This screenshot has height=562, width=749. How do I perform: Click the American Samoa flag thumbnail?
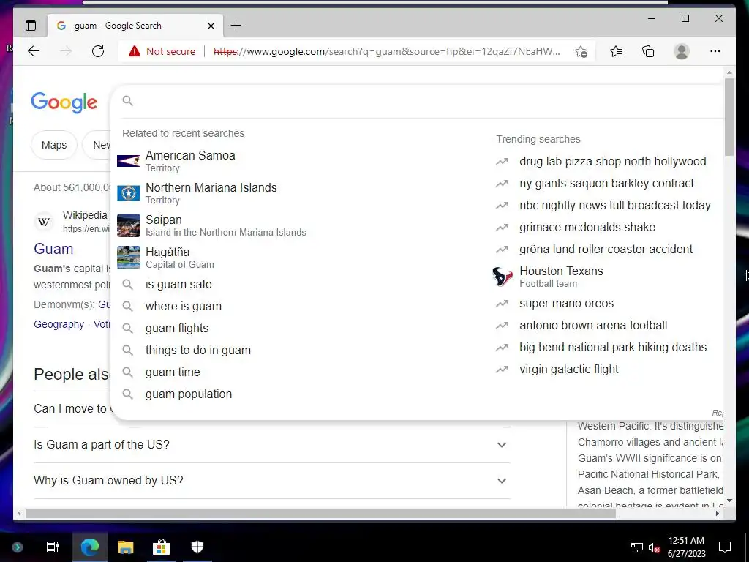pos(129,161)
